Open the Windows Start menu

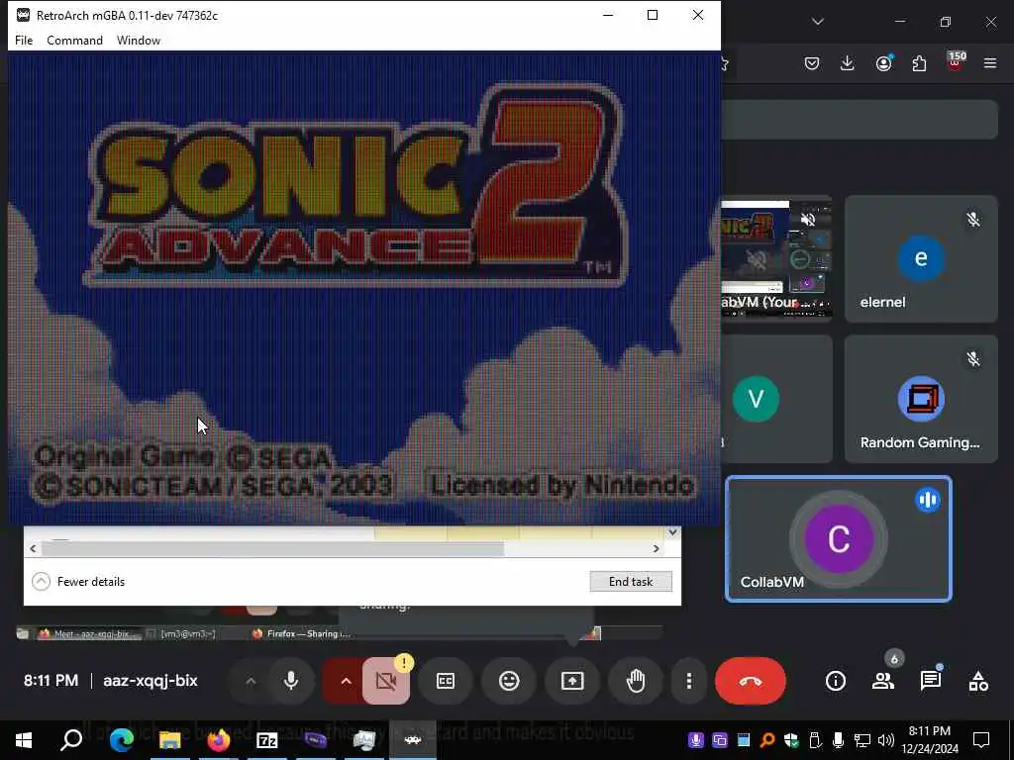(x=24, y=740)
